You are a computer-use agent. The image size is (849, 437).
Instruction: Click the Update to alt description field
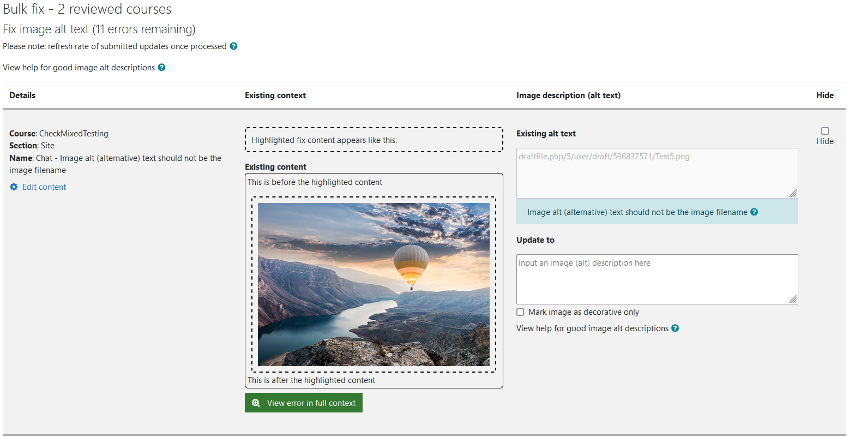pos(657,279)
